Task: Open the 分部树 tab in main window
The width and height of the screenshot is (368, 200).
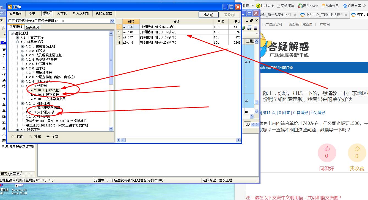Action: tap(15, 174)
